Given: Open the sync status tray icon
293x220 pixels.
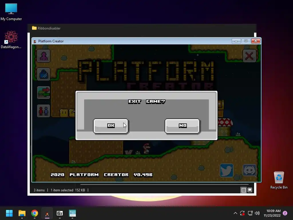Looking at the screenshot, I should pyautogui.click(x=242, y=213).
